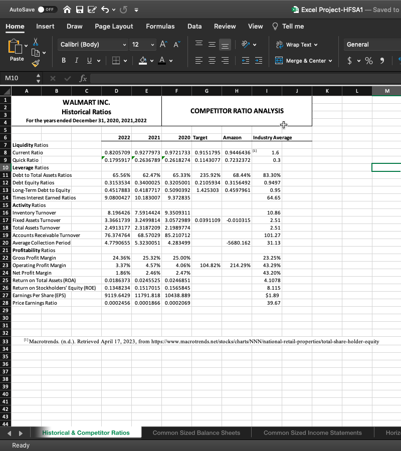Select column D header
Screen dimensions: 401x451
tap(116, 91)
